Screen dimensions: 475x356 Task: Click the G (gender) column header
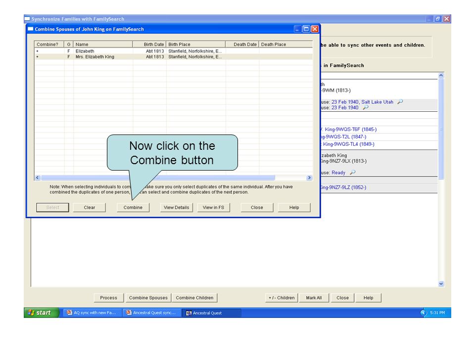coord(69,44)
